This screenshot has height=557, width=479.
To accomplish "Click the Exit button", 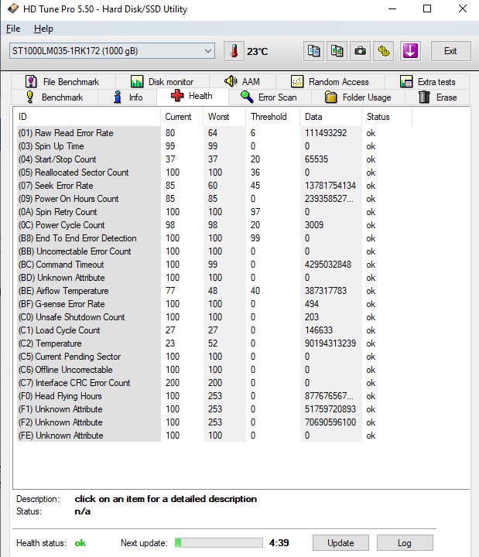I will pos(450,51).
